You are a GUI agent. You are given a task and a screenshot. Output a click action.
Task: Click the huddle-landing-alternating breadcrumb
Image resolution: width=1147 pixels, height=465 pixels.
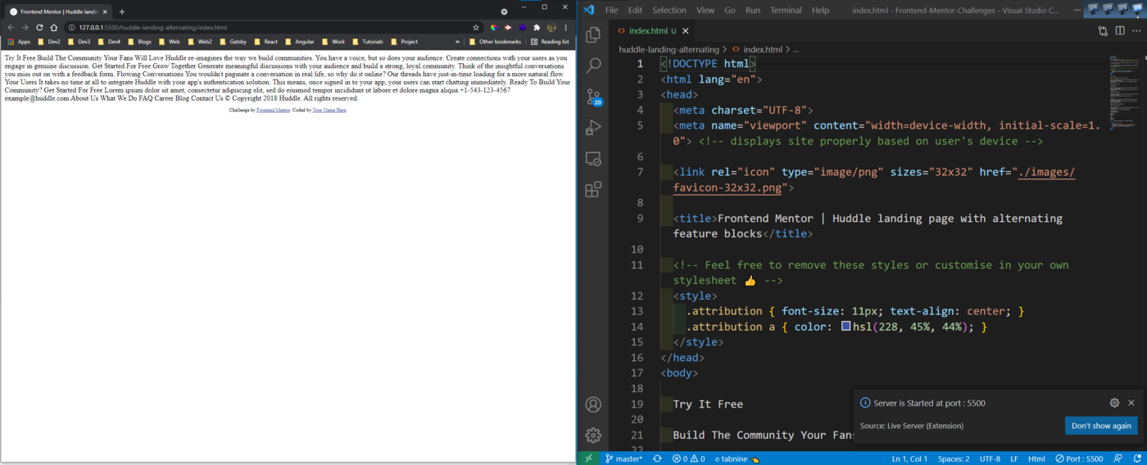click(669, 49)
